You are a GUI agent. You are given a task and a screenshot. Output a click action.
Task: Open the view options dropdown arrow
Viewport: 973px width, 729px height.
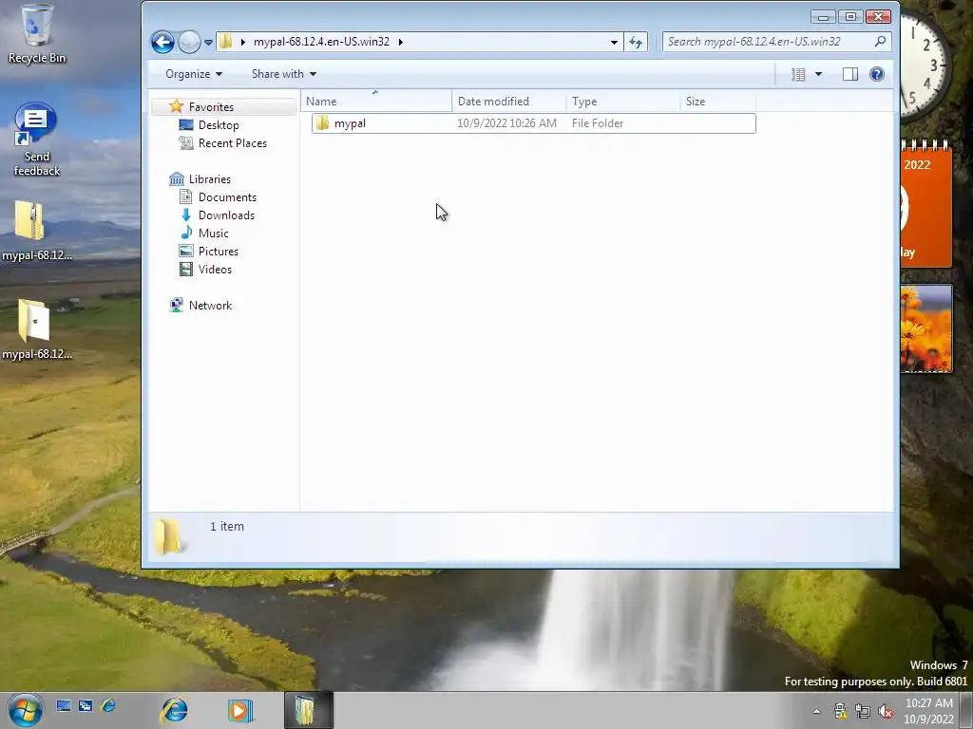coord(818,74)
